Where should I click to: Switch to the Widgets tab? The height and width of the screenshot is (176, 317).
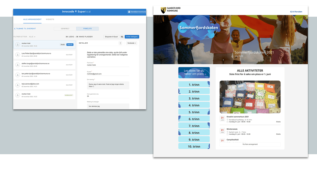point(50,19)
